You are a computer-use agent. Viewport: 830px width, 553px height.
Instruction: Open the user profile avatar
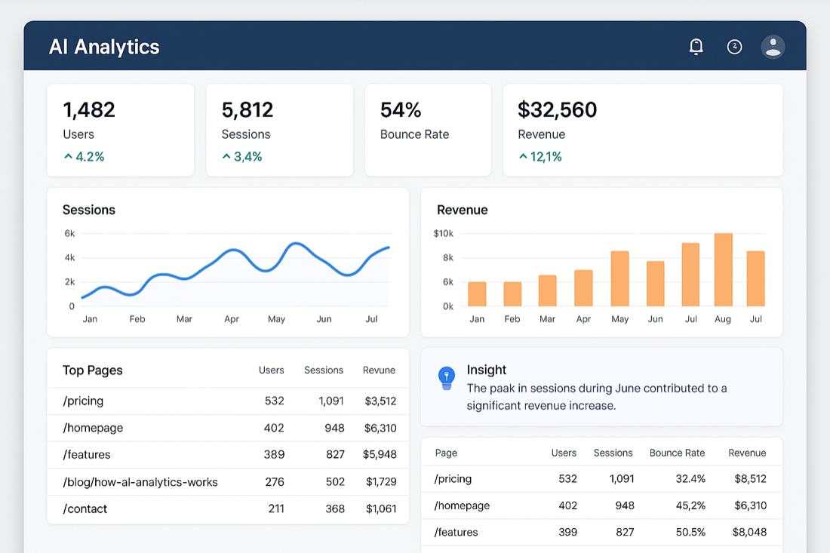tap(773, 47)
